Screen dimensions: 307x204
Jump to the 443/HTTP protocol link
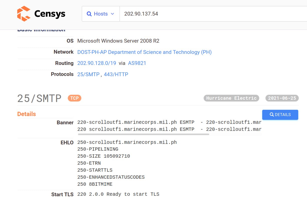click(x=116, y=74)
